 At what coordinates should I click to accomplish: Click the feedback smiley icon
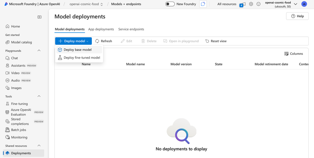pos(259,4)
